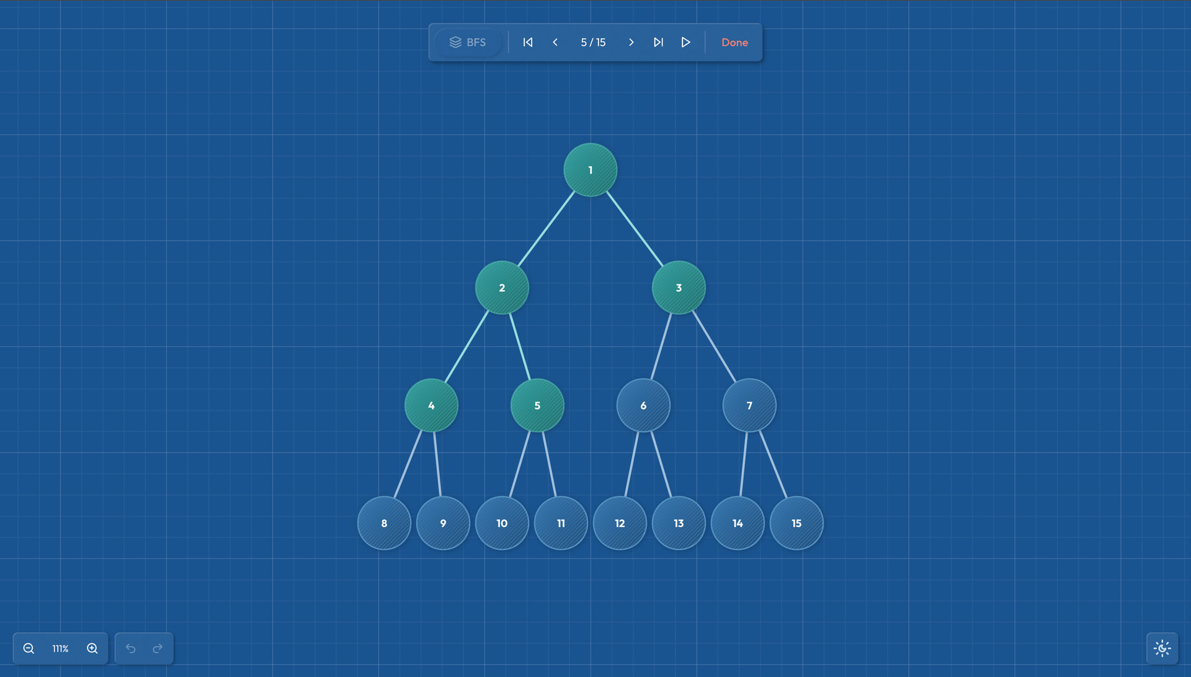Play the traversal animation

click(x=685, y=42)
